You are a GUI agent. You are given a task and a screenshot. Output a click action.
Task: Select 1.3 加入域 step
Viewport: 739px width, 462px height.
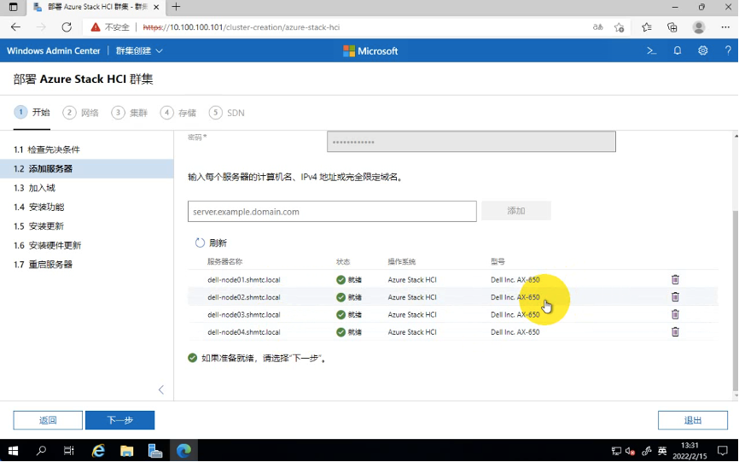point(87,188)
